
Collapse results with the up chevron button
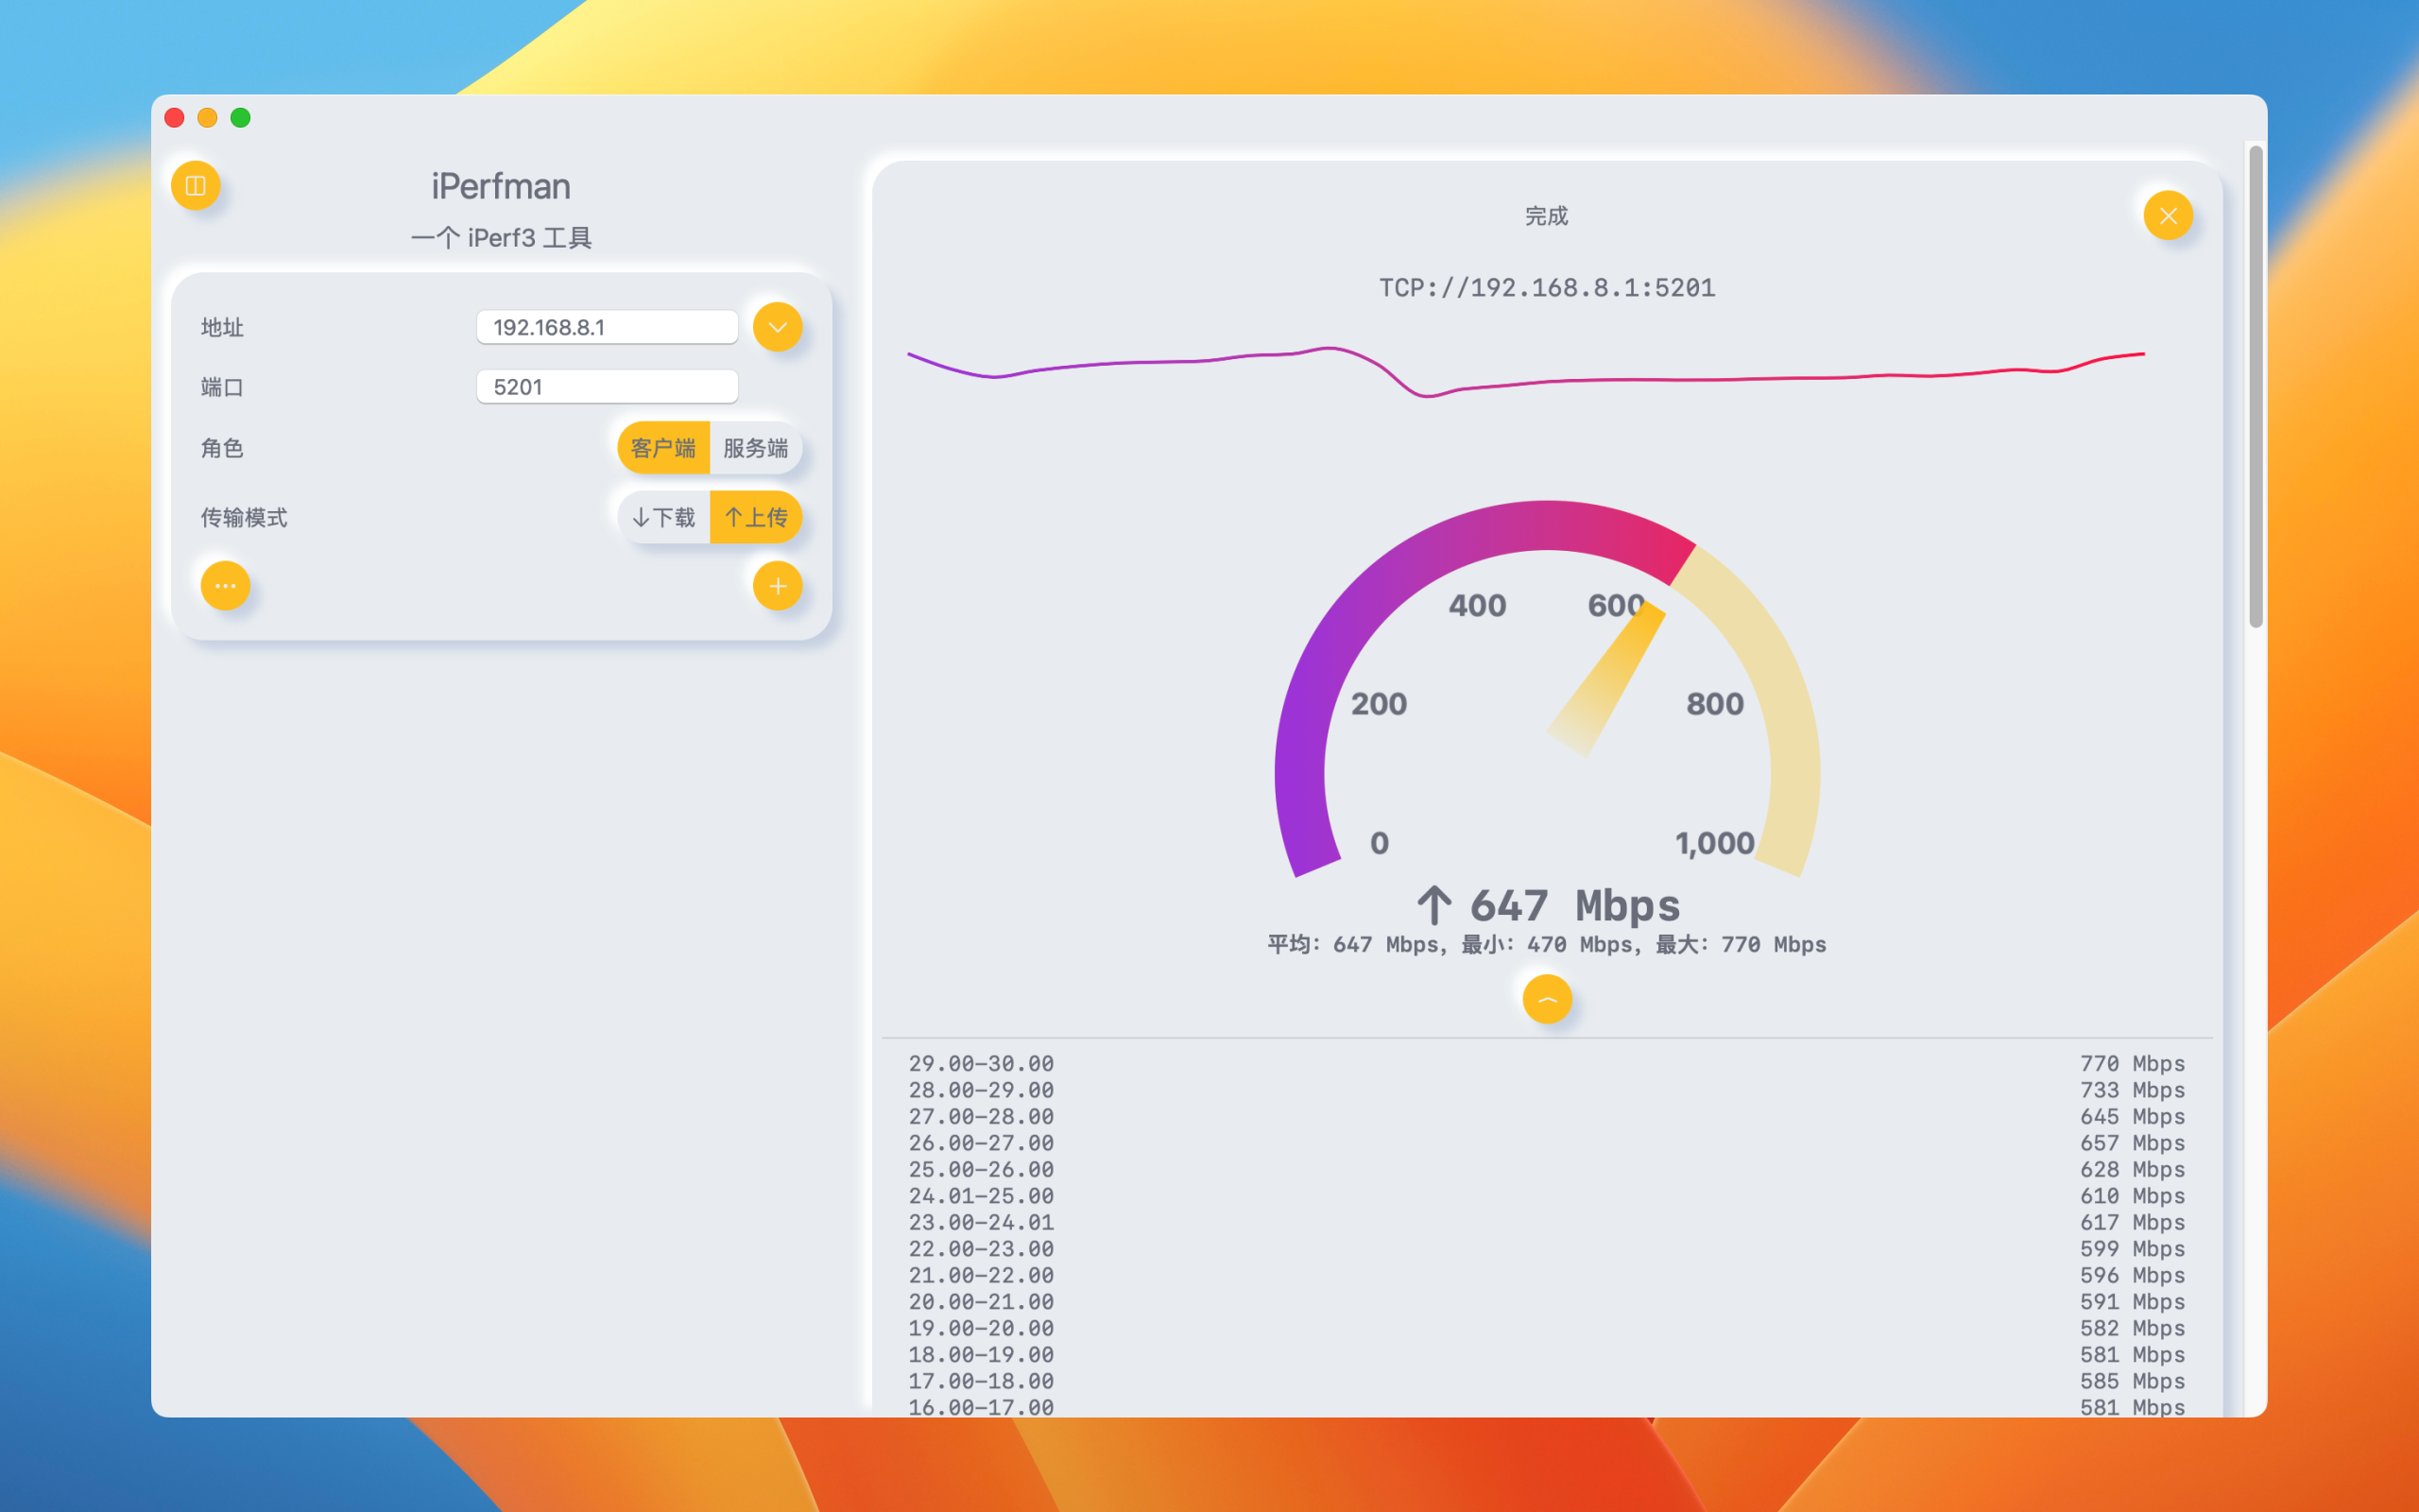coord(1546,999)
